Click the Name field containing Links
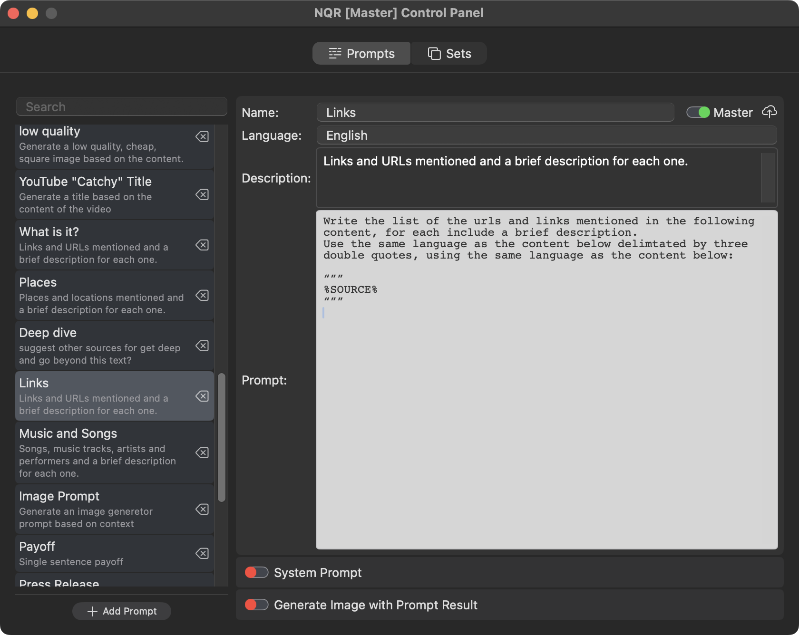This screenshot has width=799, height=635. pos(495,113)
